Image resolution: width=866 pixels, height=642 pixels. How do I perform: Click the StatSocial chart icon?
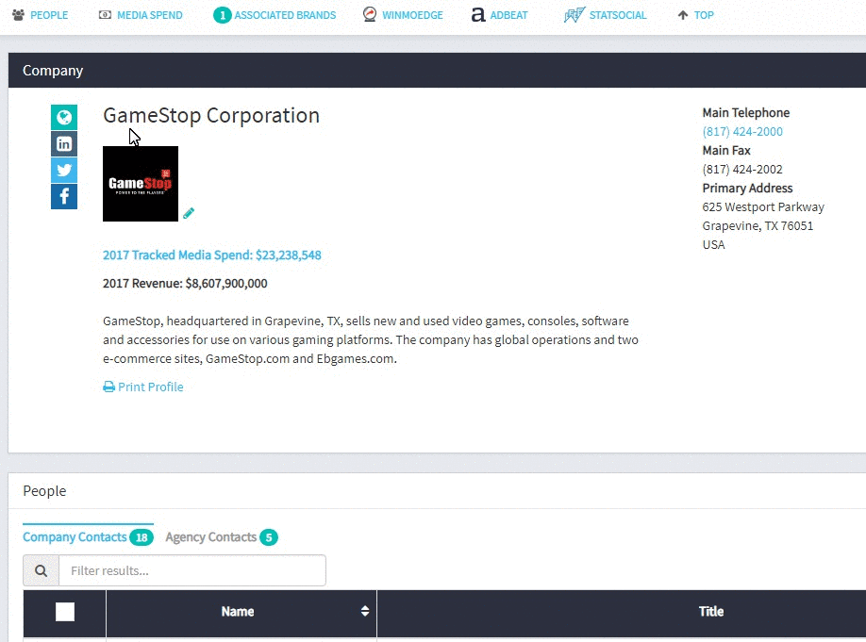tap(575, 15)
